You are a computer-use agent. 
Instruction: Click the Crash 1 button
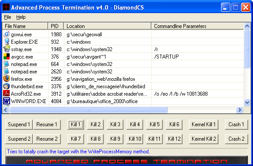236,125
